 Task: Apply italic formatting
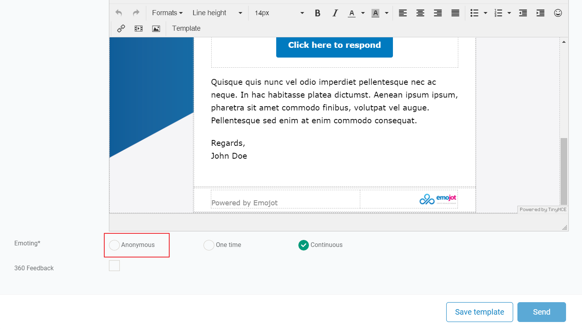pyautogui.click(x=335, y=12)
